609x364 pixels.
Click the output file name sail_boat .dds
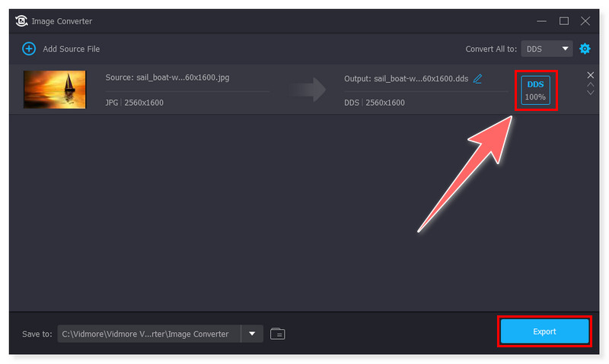point(406,78)
